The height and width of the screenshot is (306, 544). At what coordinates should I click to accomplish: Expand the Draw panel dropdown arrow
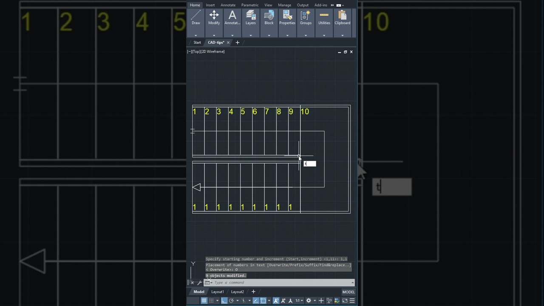click(x=195, y=35)
